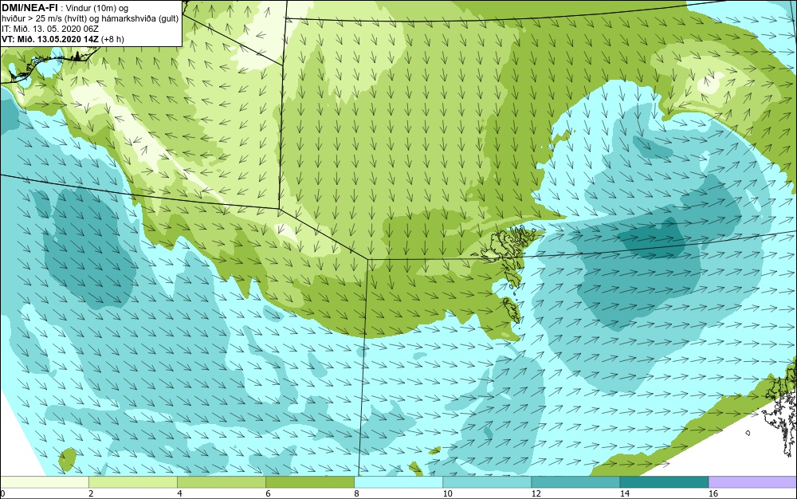Click the 'IT: Mið. 13. 05. 2020 06Z' line
This screenshot has height=499, width=797.
click(49, 29)
